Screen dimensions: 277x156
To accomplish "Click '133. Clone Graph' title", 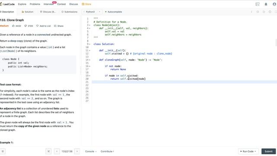I will (12, 20).
